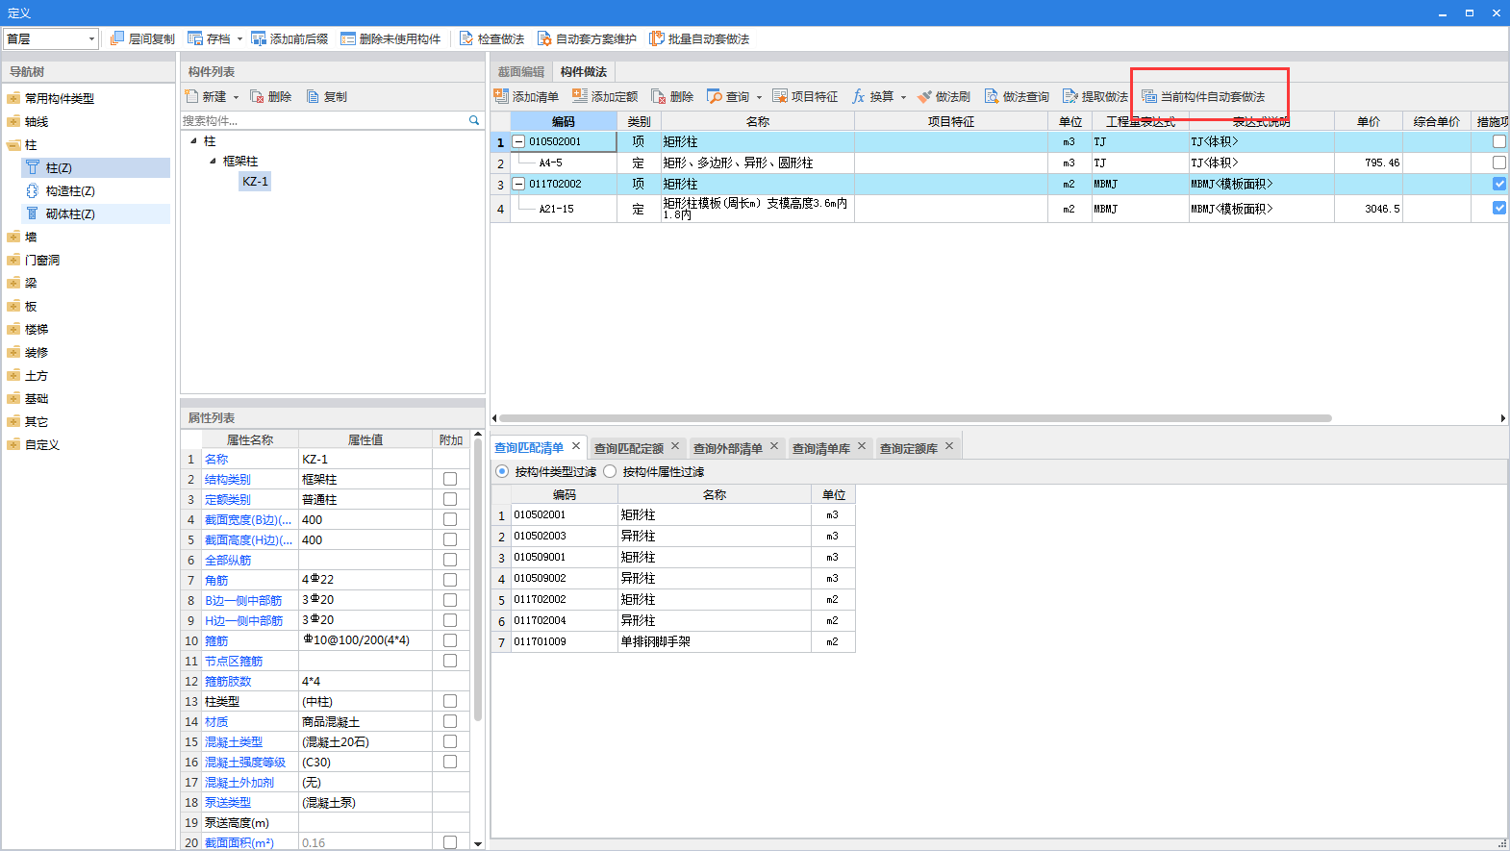Expand 梁 category in navigation tree
The height and width of the screenshot is (851, 1510).
click(13, 283)
